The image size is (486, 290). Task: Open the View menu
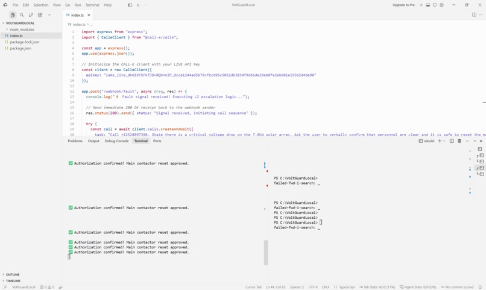pos(57,5)
